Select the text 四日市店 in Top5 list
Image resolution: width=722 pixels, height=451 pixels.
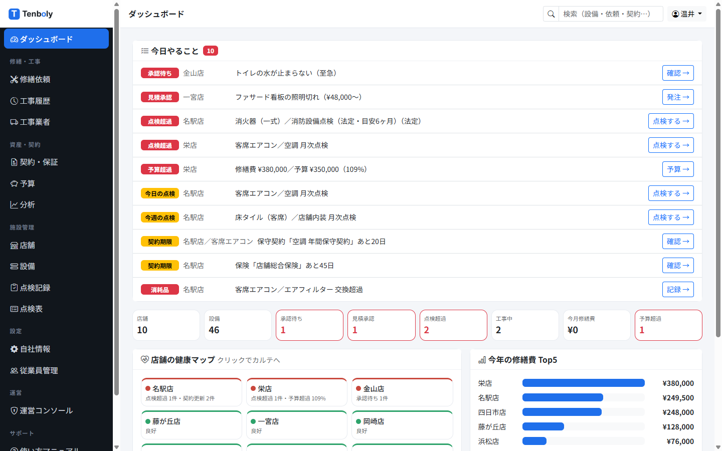(492, 412)
